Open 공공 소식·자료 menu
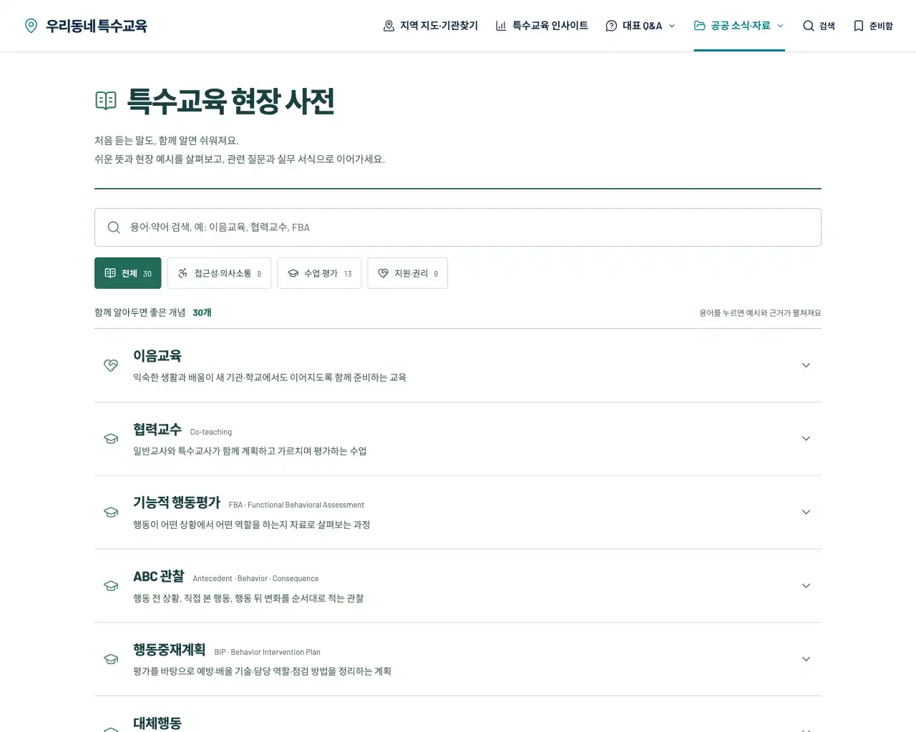This screenshot has width=916, height=732. click(x=739, y=26)
